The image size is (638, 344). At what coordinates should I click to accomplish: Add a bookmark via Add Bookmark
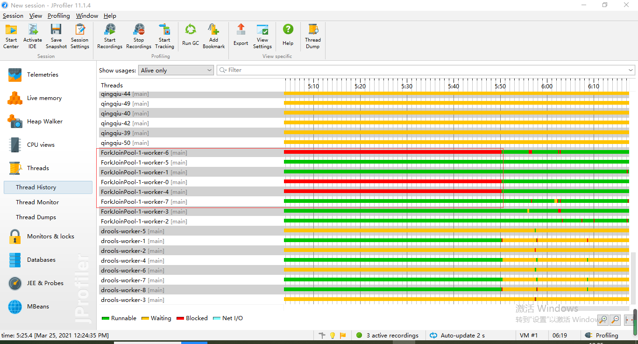[214, 36]
